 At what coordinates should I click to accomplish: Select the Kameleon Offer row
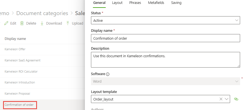pos(42,49)
